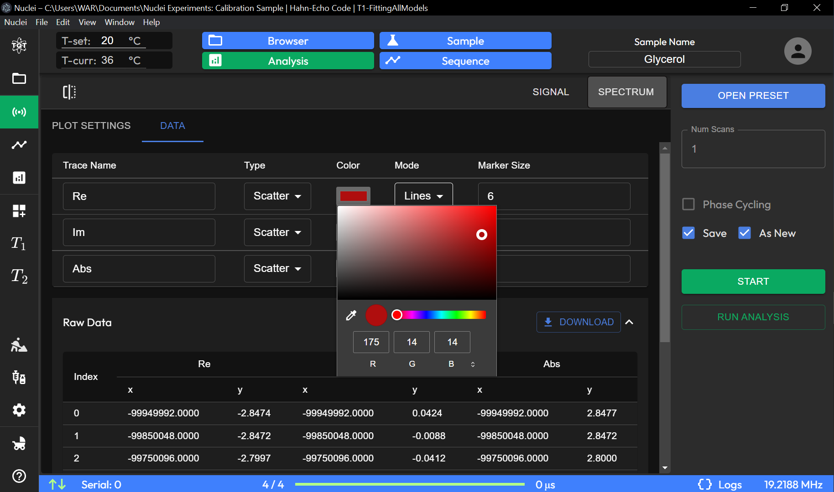The height and width of the screenshot is (492, 834).
Task: Open the bar chart analysis sidebar icon
Action: [19, 178]
